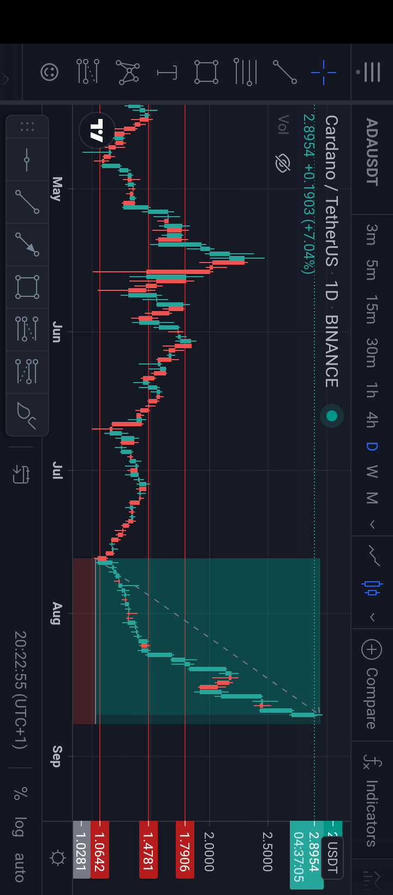Tap the Vol indicator label

[283, 124]
